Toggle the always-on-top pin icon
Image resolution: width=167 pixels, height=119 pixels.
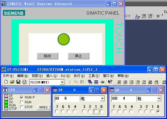[x=102, y=82]
